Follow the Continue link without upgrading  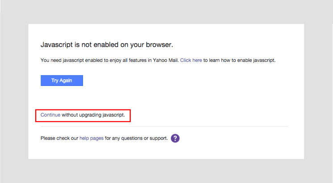coord(50,115)
